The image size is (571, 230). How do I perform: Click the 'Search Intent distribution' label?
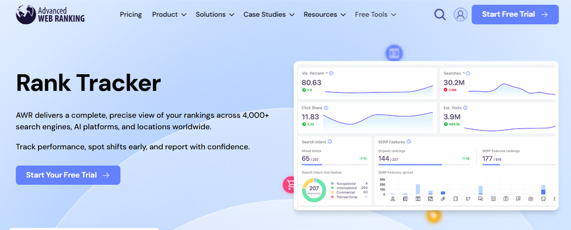pos(322,172)
